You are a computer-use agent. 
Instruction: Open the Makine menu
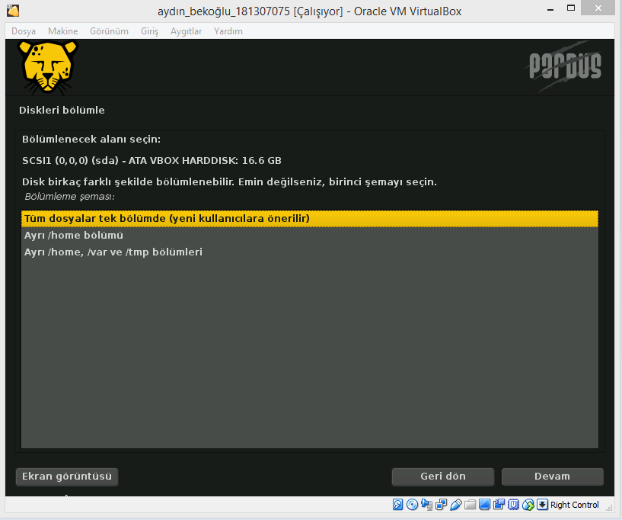click(62, 31)
